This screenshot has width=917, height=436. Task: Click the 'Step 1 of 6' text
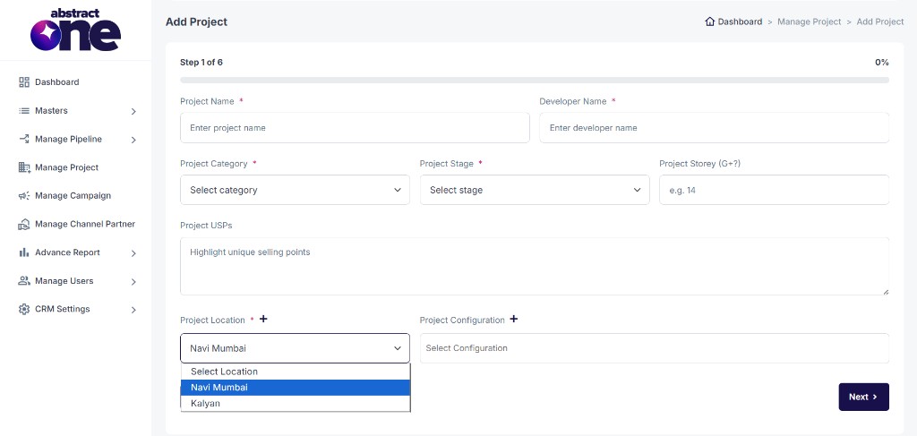click(201, 63)
